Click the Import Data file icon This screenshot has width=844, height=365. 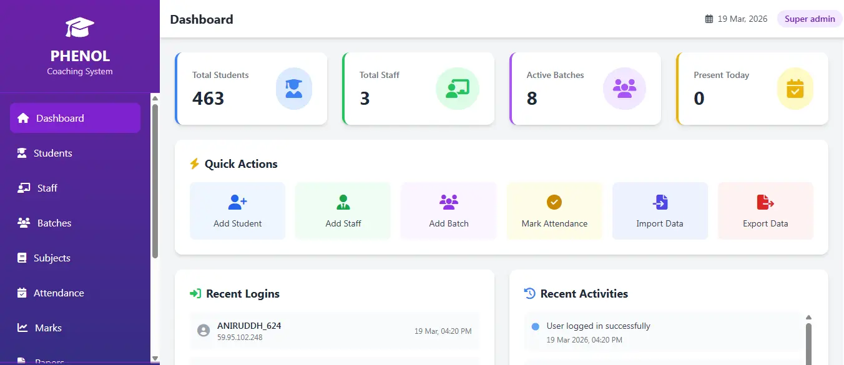(x=660, y=202)
